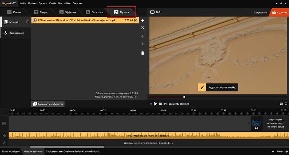Click the scissors icon to trim the track

pos(136,20)
